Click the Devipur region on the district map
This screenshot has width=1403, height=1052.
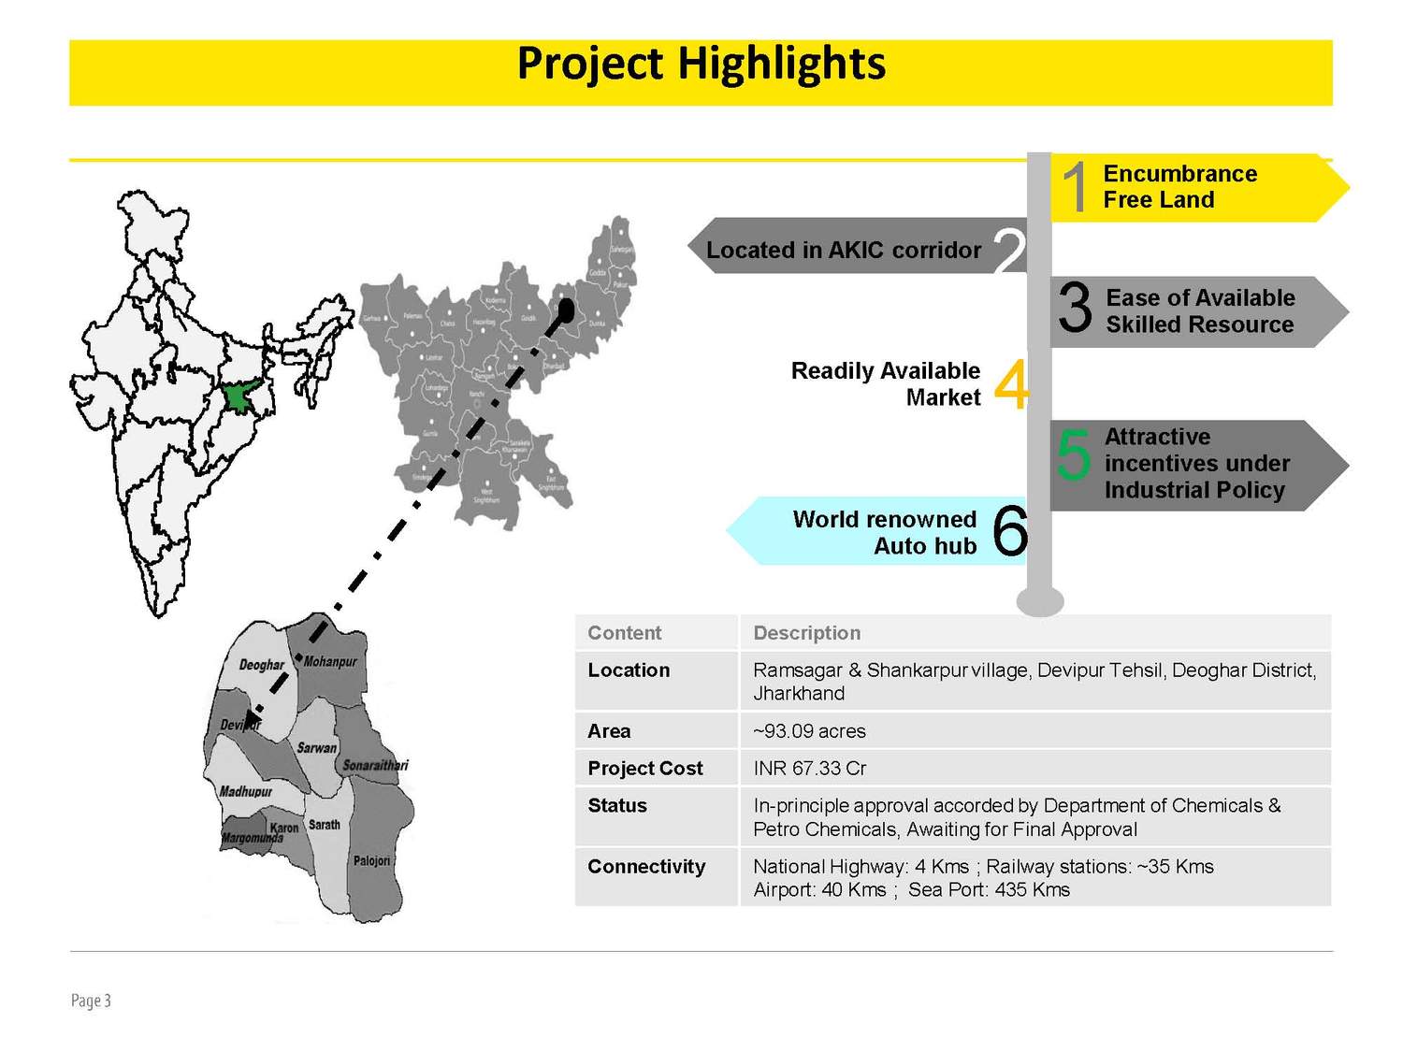click(241, 725)
